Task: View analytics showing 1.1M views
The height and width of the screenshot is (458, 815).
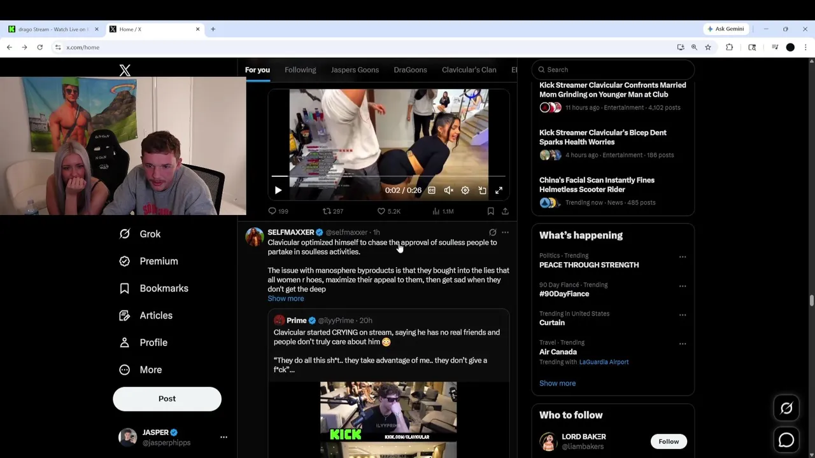Action: point(443,211)
